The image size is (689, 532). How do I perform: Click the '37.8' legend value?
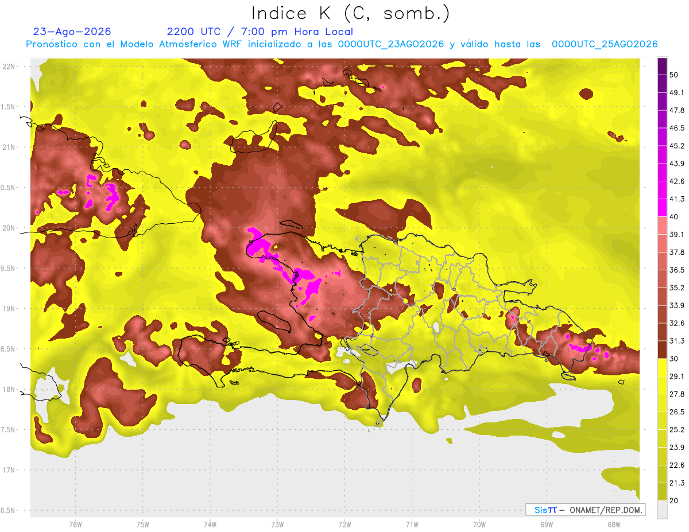677,252
